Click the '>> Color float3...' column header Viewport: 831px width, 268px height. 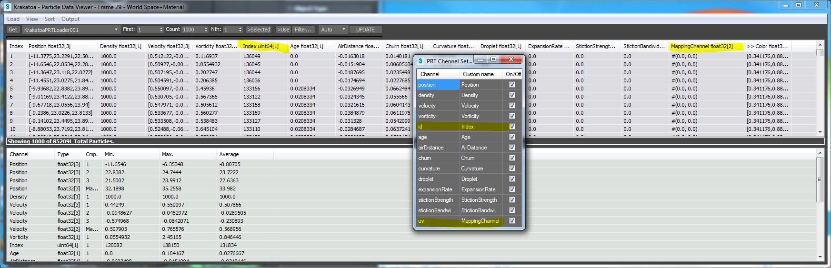click(767, 46)
